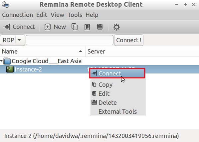Choose External Tools in context menu

tap(117, 112)
